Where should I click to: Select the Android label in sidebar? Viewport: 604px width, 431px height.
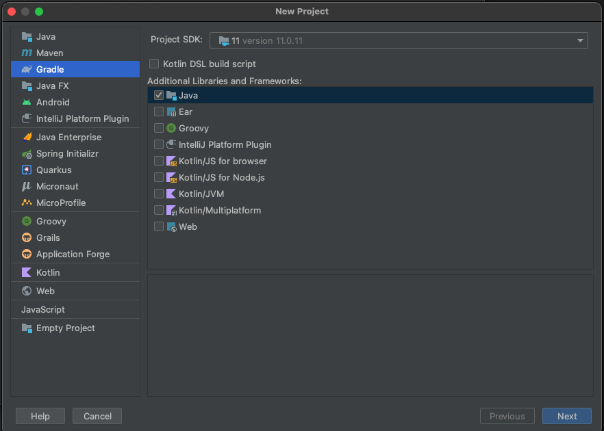[53, 103]
